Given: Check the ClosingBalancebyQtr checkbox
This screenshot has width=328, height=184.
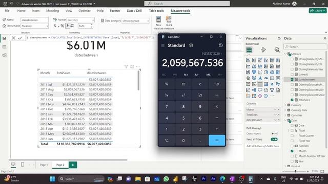Looking at the screenshot, I should 292,64.
